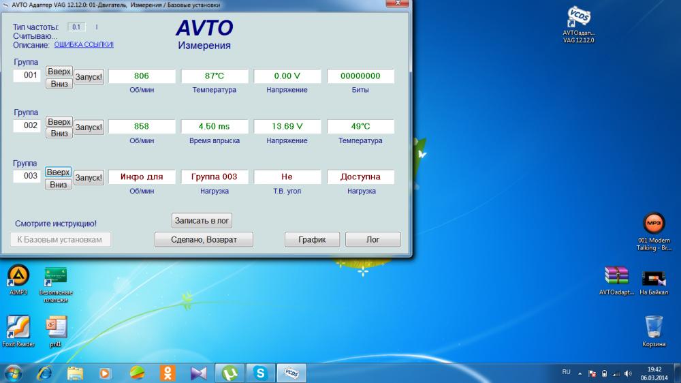Open Windows Explorer from the taskbar
This screenshot has height=383, width=681.
tap(75, 373)
